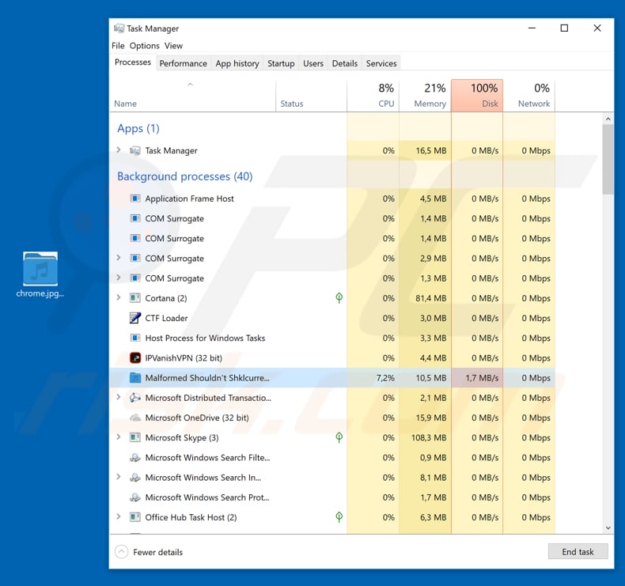
Task: Switch to the Details tab
Action: coord(345,63)
